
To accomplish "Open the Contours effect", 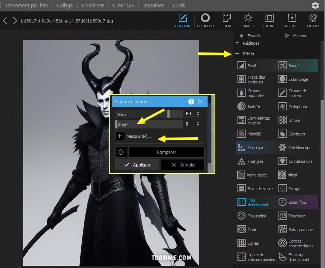I will tap(291, 134).
